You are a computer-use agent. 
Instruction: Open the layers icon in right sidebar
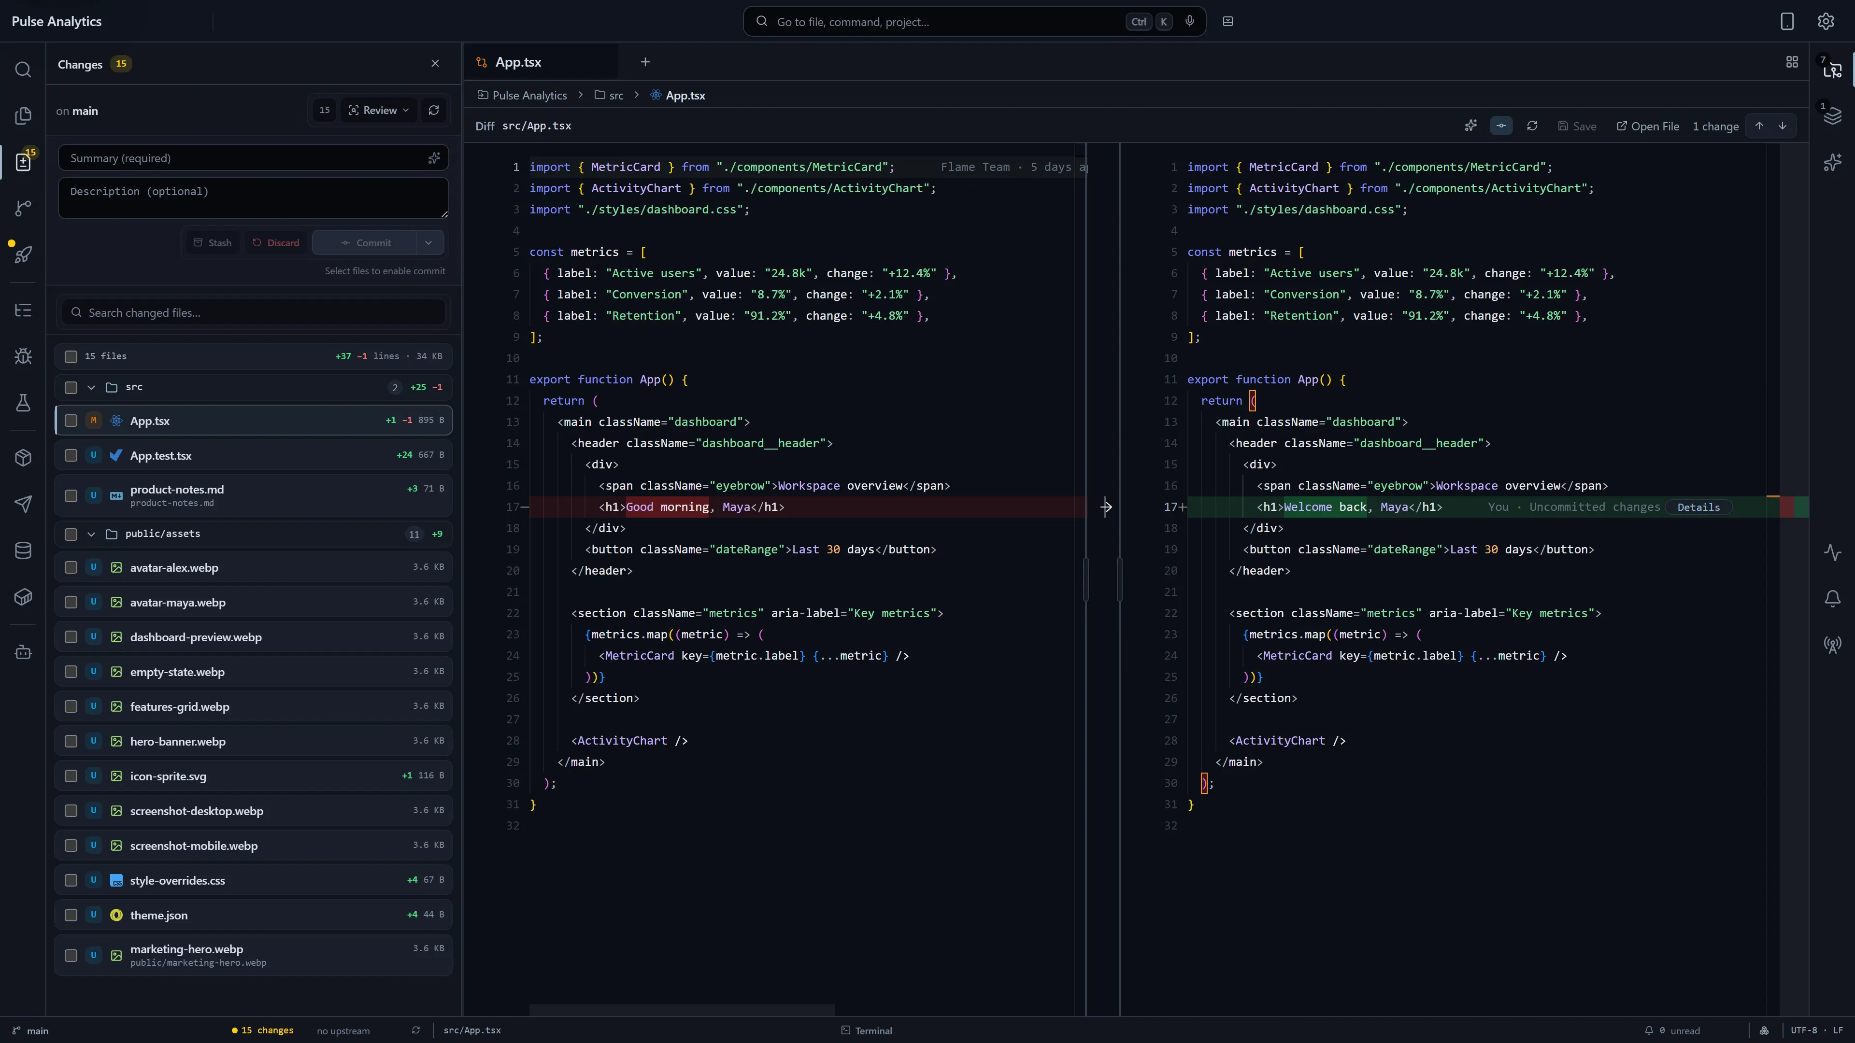pos(1833,115)
